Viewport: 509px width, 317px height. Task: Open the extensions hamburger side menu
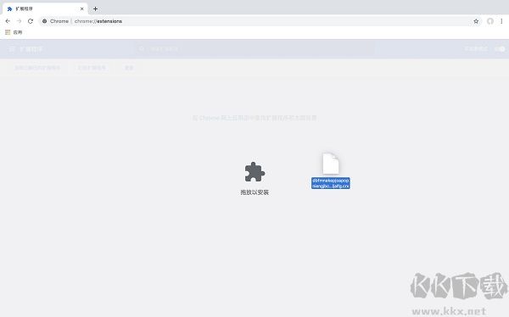pos(12,49)
